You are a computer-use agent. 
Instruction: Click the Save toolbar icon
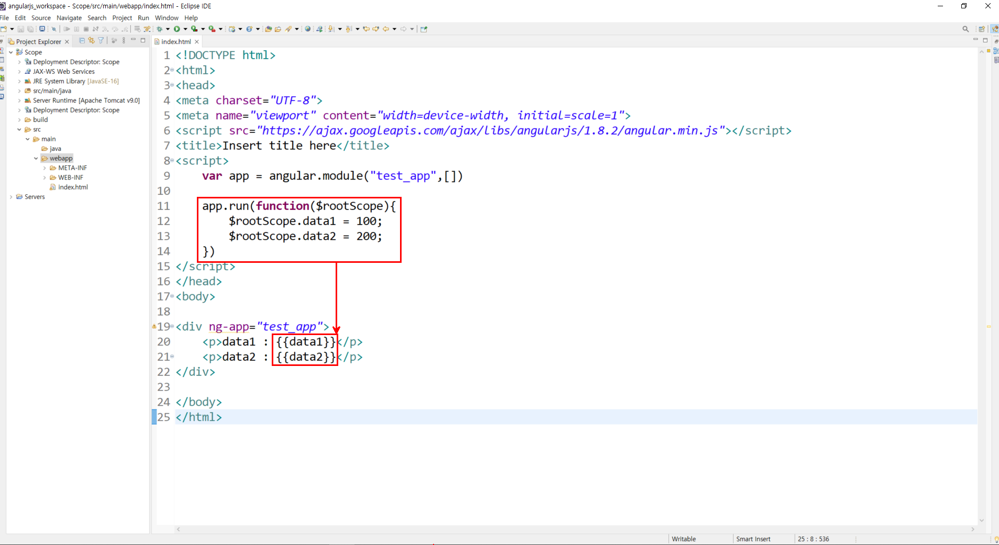pos(21,29)
